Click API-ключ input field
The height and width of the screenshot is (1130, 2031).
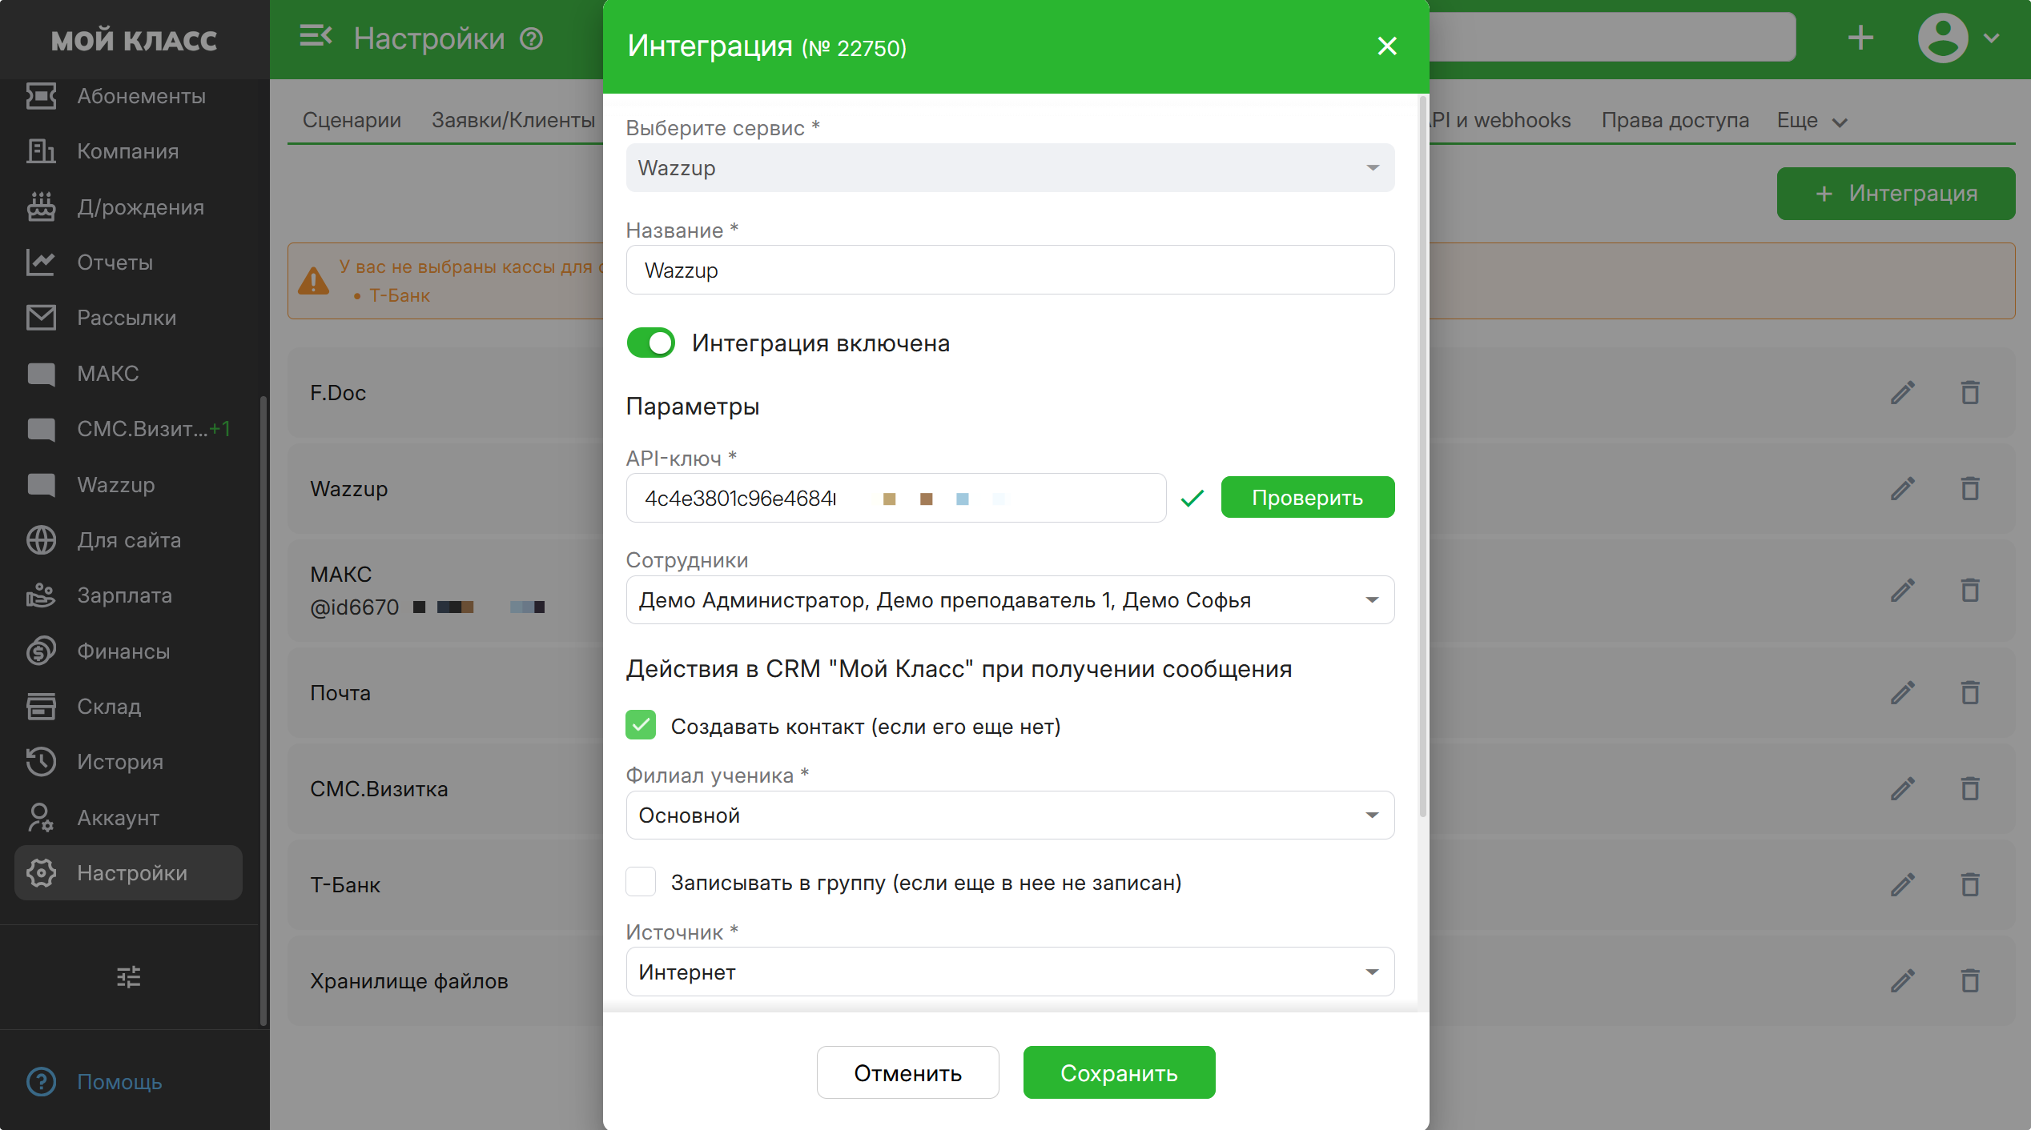point(896,498)
